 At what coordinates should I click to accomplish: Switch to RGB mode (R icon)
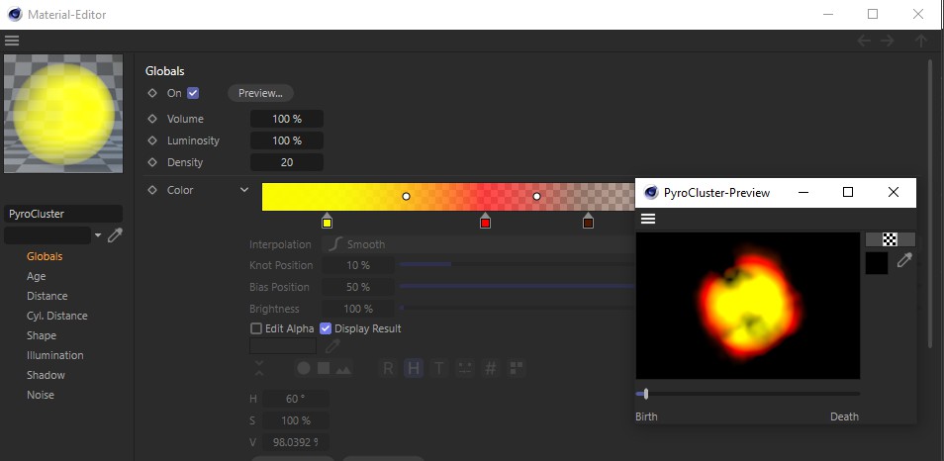388,368
